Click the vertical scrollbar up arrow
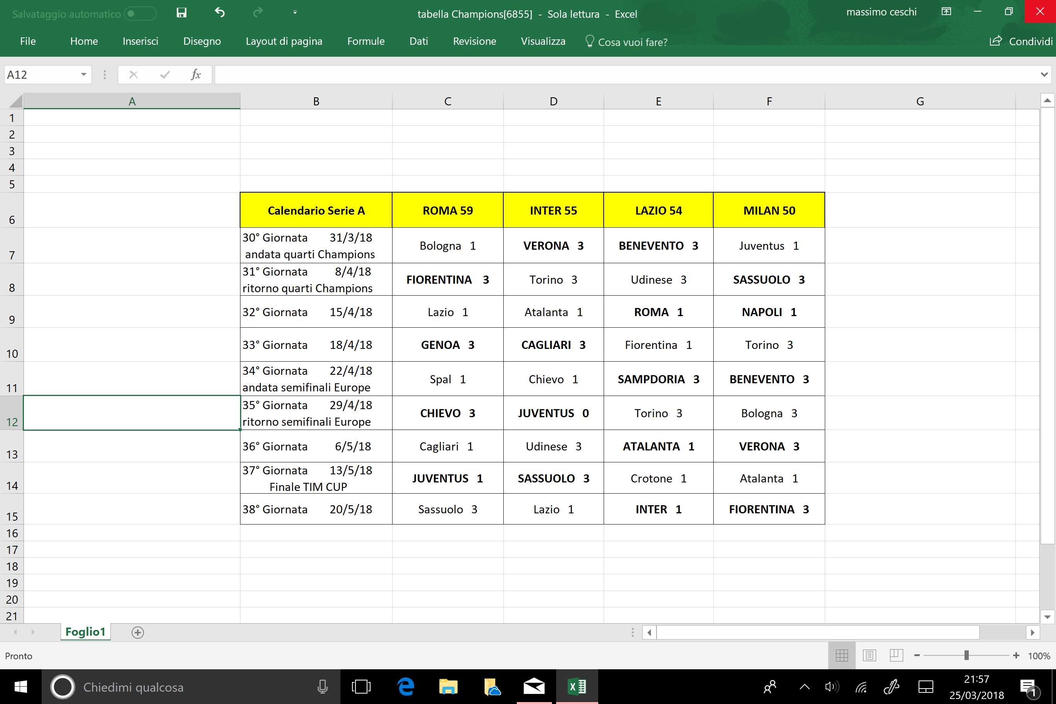This screenshot has height=704, width=1056. tap(1047, 101)
